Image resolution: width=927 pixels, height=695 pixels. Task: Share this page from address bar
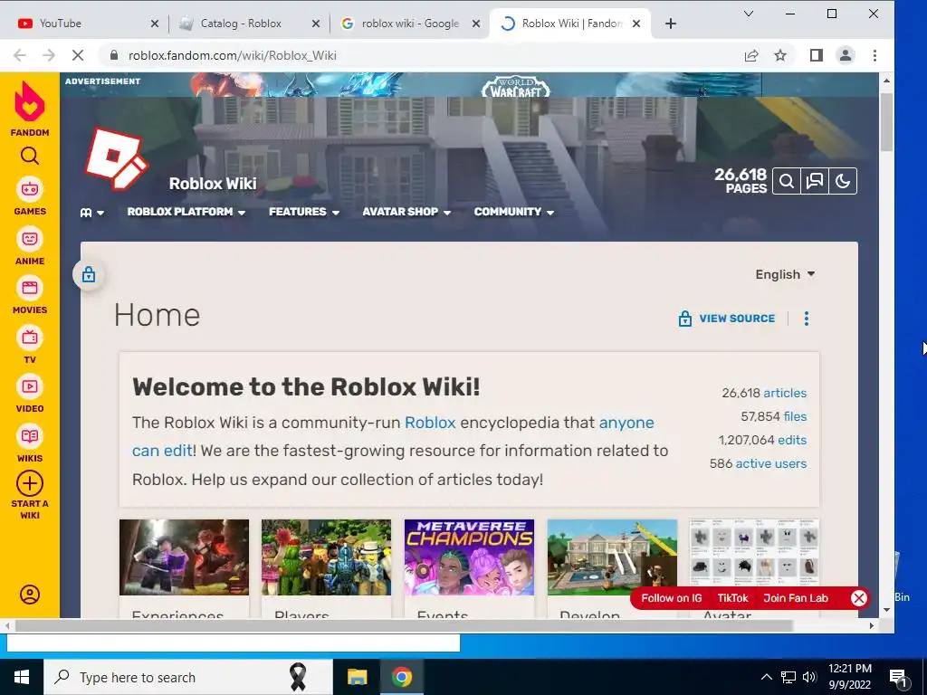751,55
